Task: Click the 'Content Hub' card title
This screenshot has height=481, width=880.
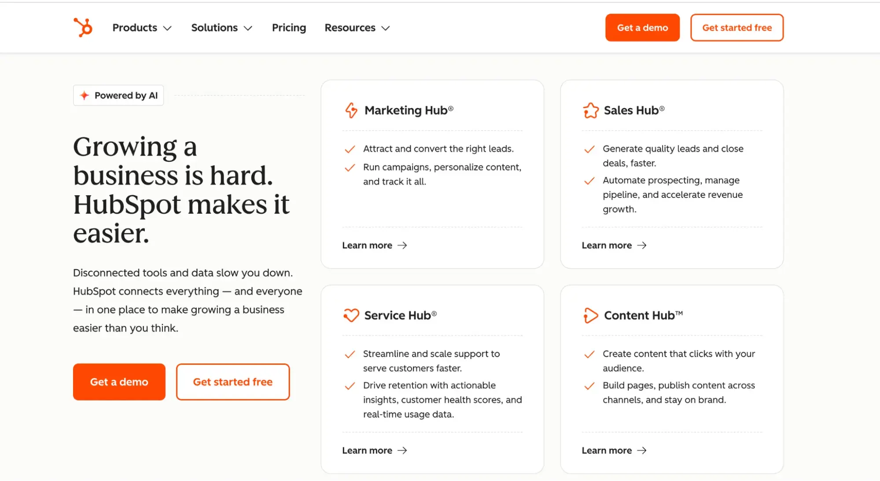Action: point(643,315)
